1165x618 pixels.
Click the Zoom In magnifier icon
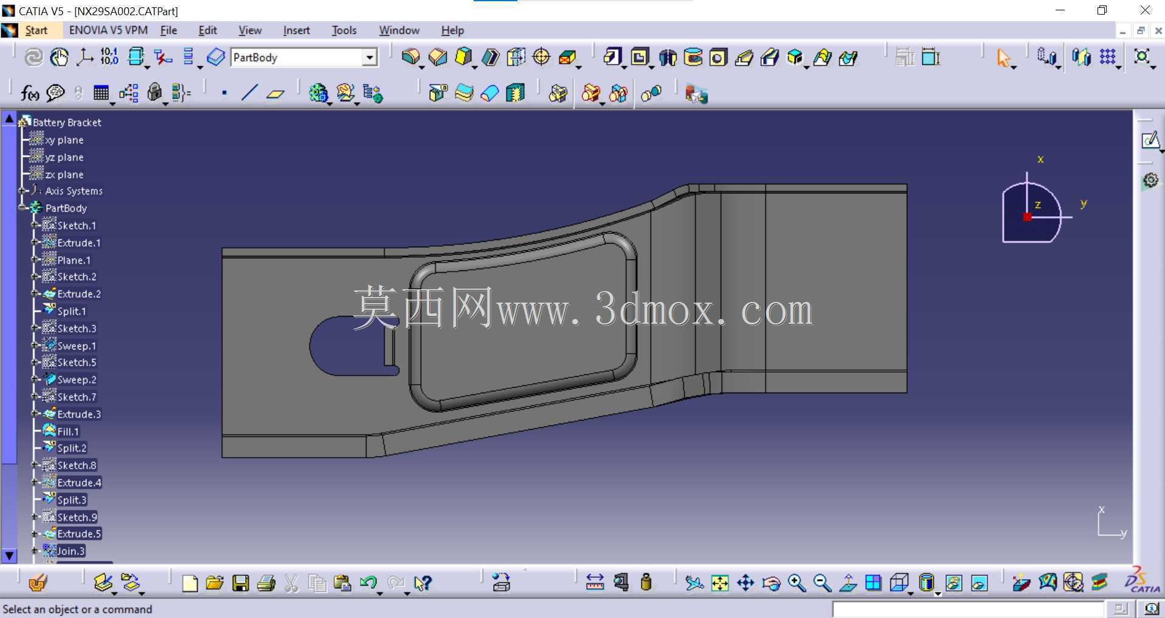797,583
